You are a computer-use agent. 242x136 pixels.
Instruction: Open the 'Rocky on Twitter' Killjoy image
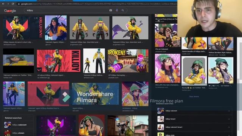pos(194,71)
